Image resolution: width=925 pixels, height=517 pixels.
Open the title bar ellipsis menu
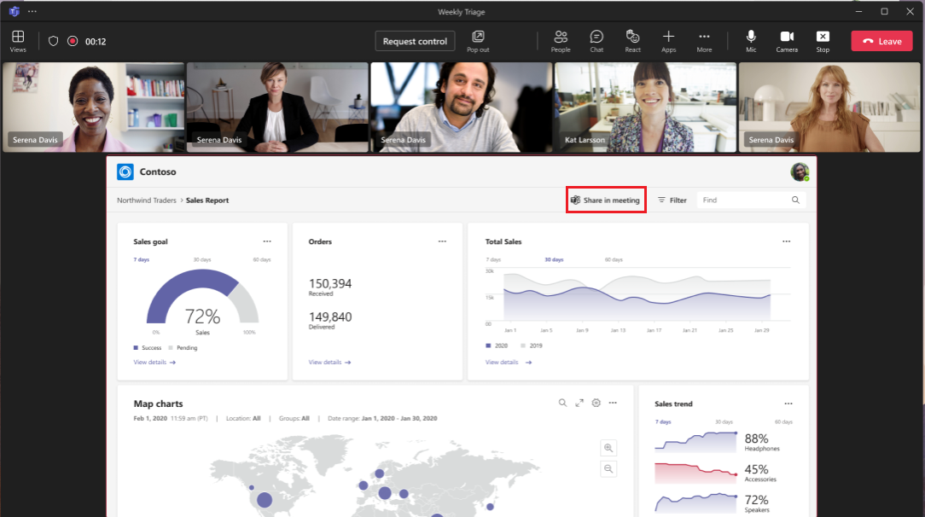click(x=32, y=11)
